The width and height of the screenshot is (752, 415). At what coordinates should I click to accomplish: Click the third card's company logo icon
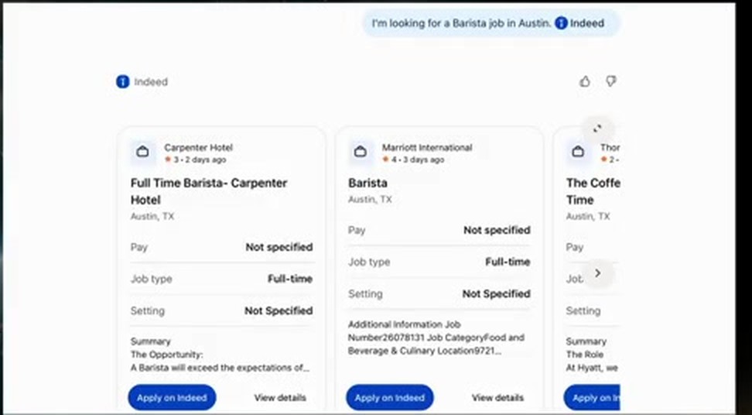click(x=578, y=152)
